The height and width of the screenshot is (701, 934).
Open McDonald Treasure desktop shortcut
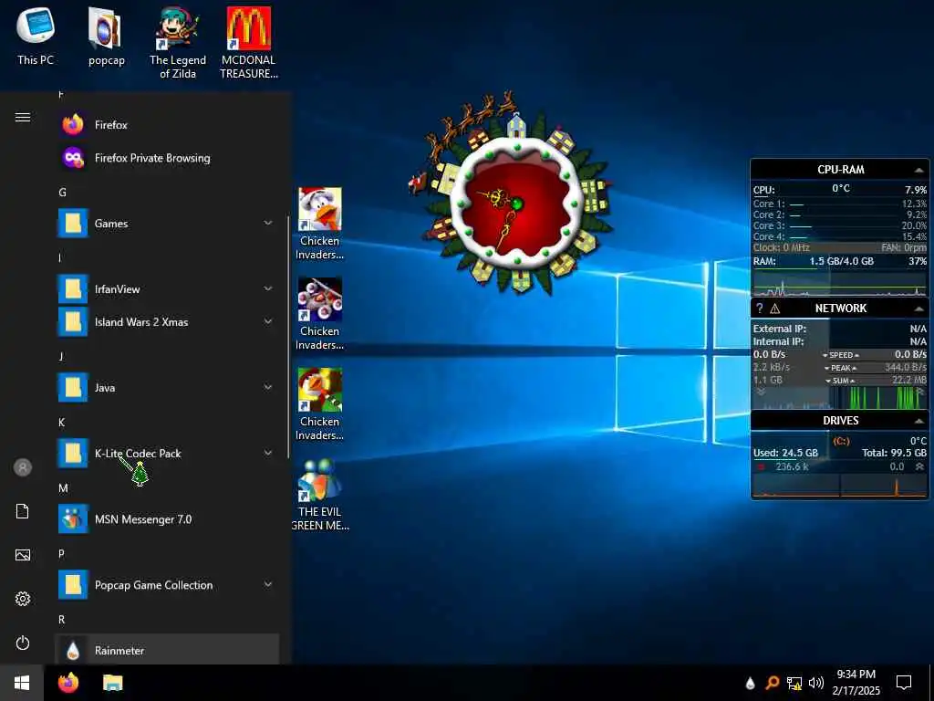(248, 42)
